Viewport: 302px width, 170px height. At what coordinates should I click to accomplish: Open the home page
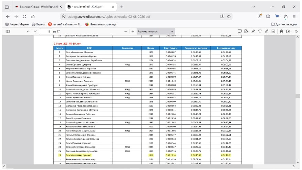point(33,16)
